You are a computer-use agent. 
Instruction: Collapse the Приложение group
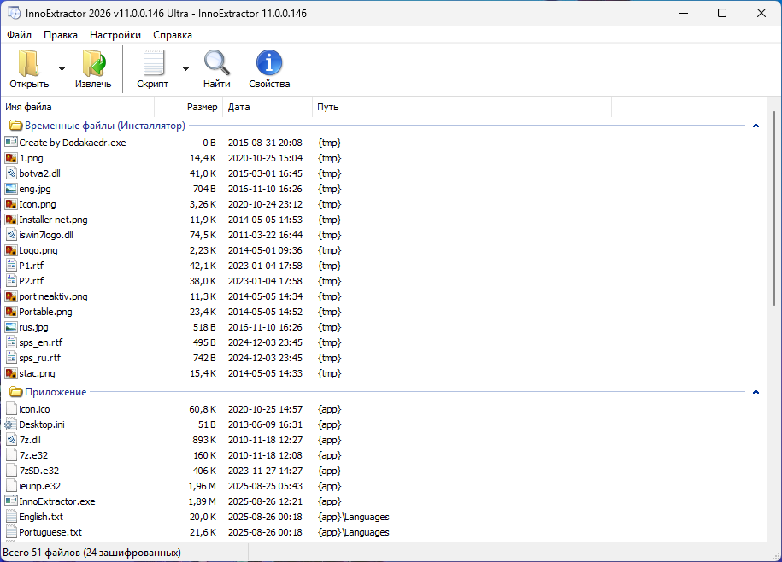pyautogui.click(x=756, y=392)
